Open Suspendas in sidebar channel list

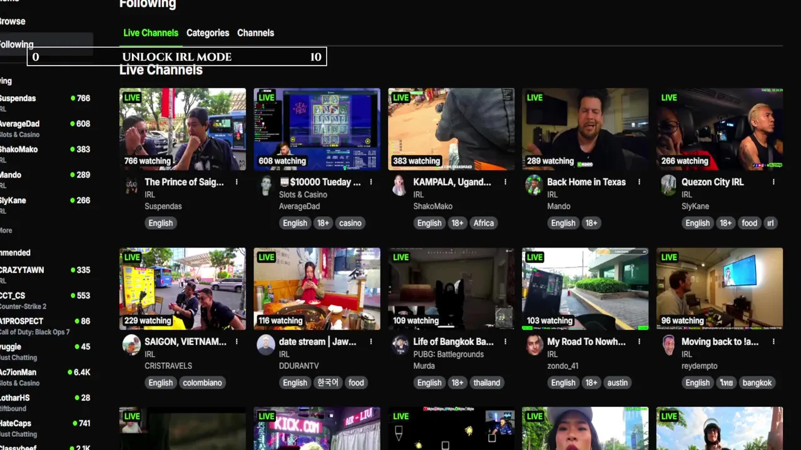(45, 102)
